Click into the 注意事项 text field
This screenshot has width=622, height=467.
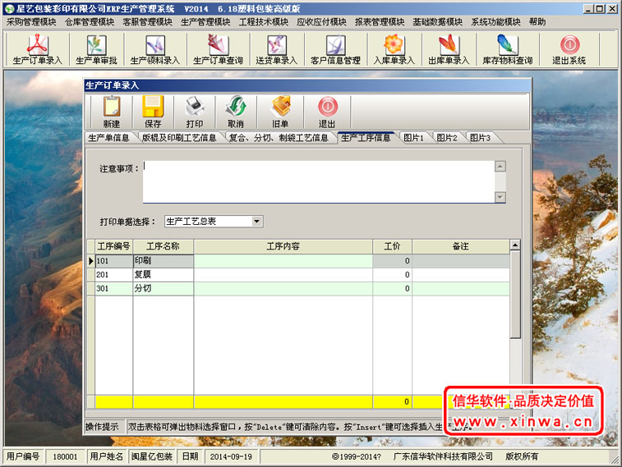coord(317,181)
